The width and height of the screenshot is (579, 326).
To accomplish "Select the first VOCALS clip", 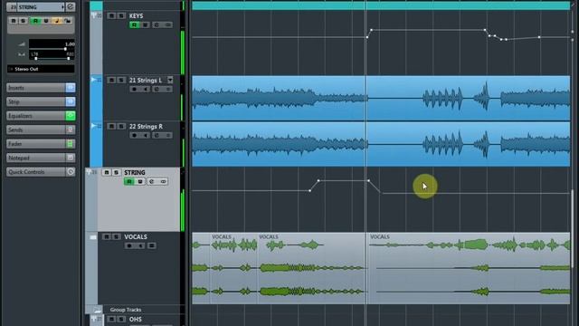I will 201,268.
